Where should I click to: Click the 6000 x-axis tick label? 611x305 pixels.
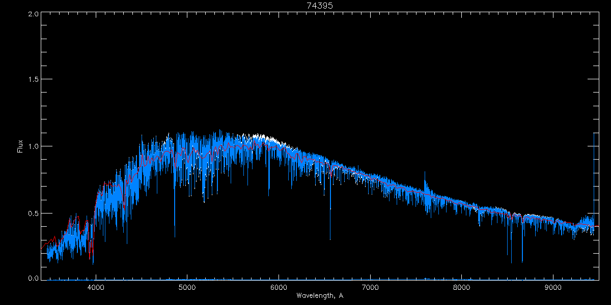tap(279, 287)
